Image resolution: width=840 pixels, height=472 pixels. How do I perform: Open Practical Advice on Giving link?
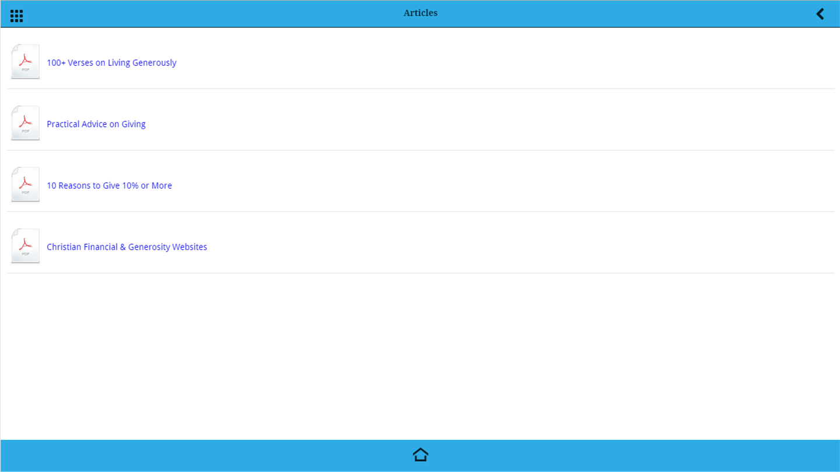(x=96, y=124)
